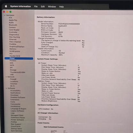Select Thunderbolt/USB4 in the sidebar
This screenshot has height=133, width=133.
(18, 72)
